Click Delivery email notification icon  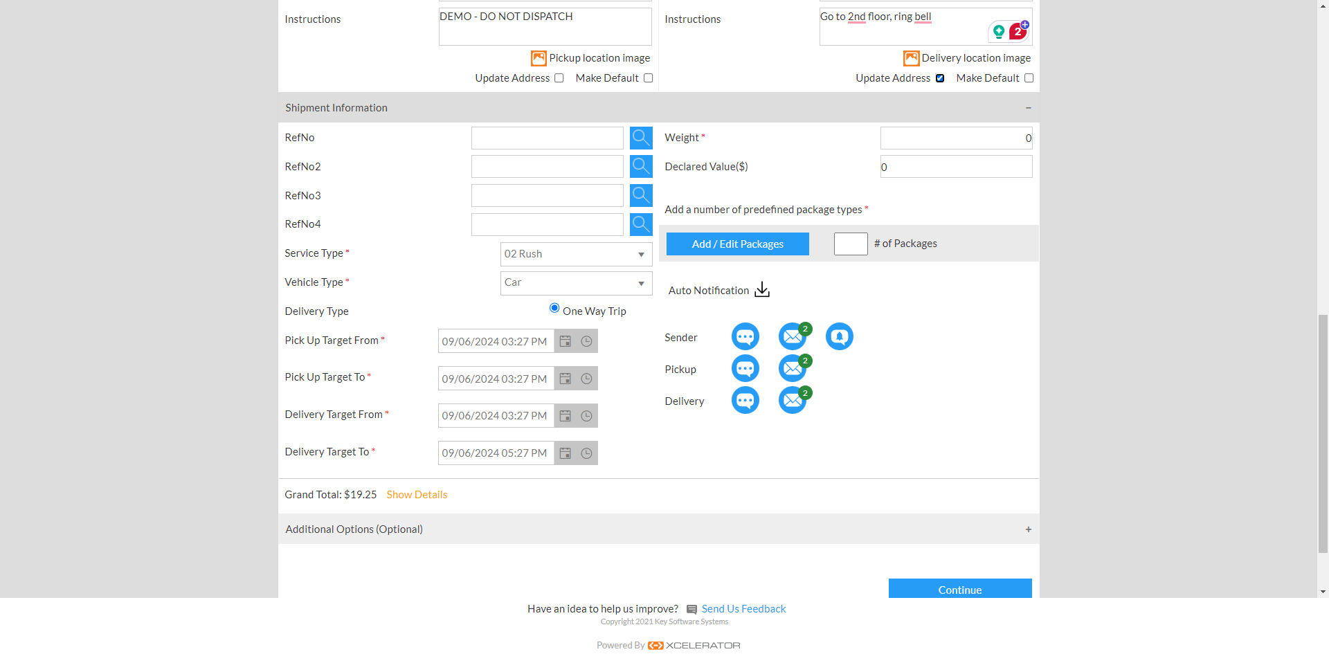click(793, 400)
